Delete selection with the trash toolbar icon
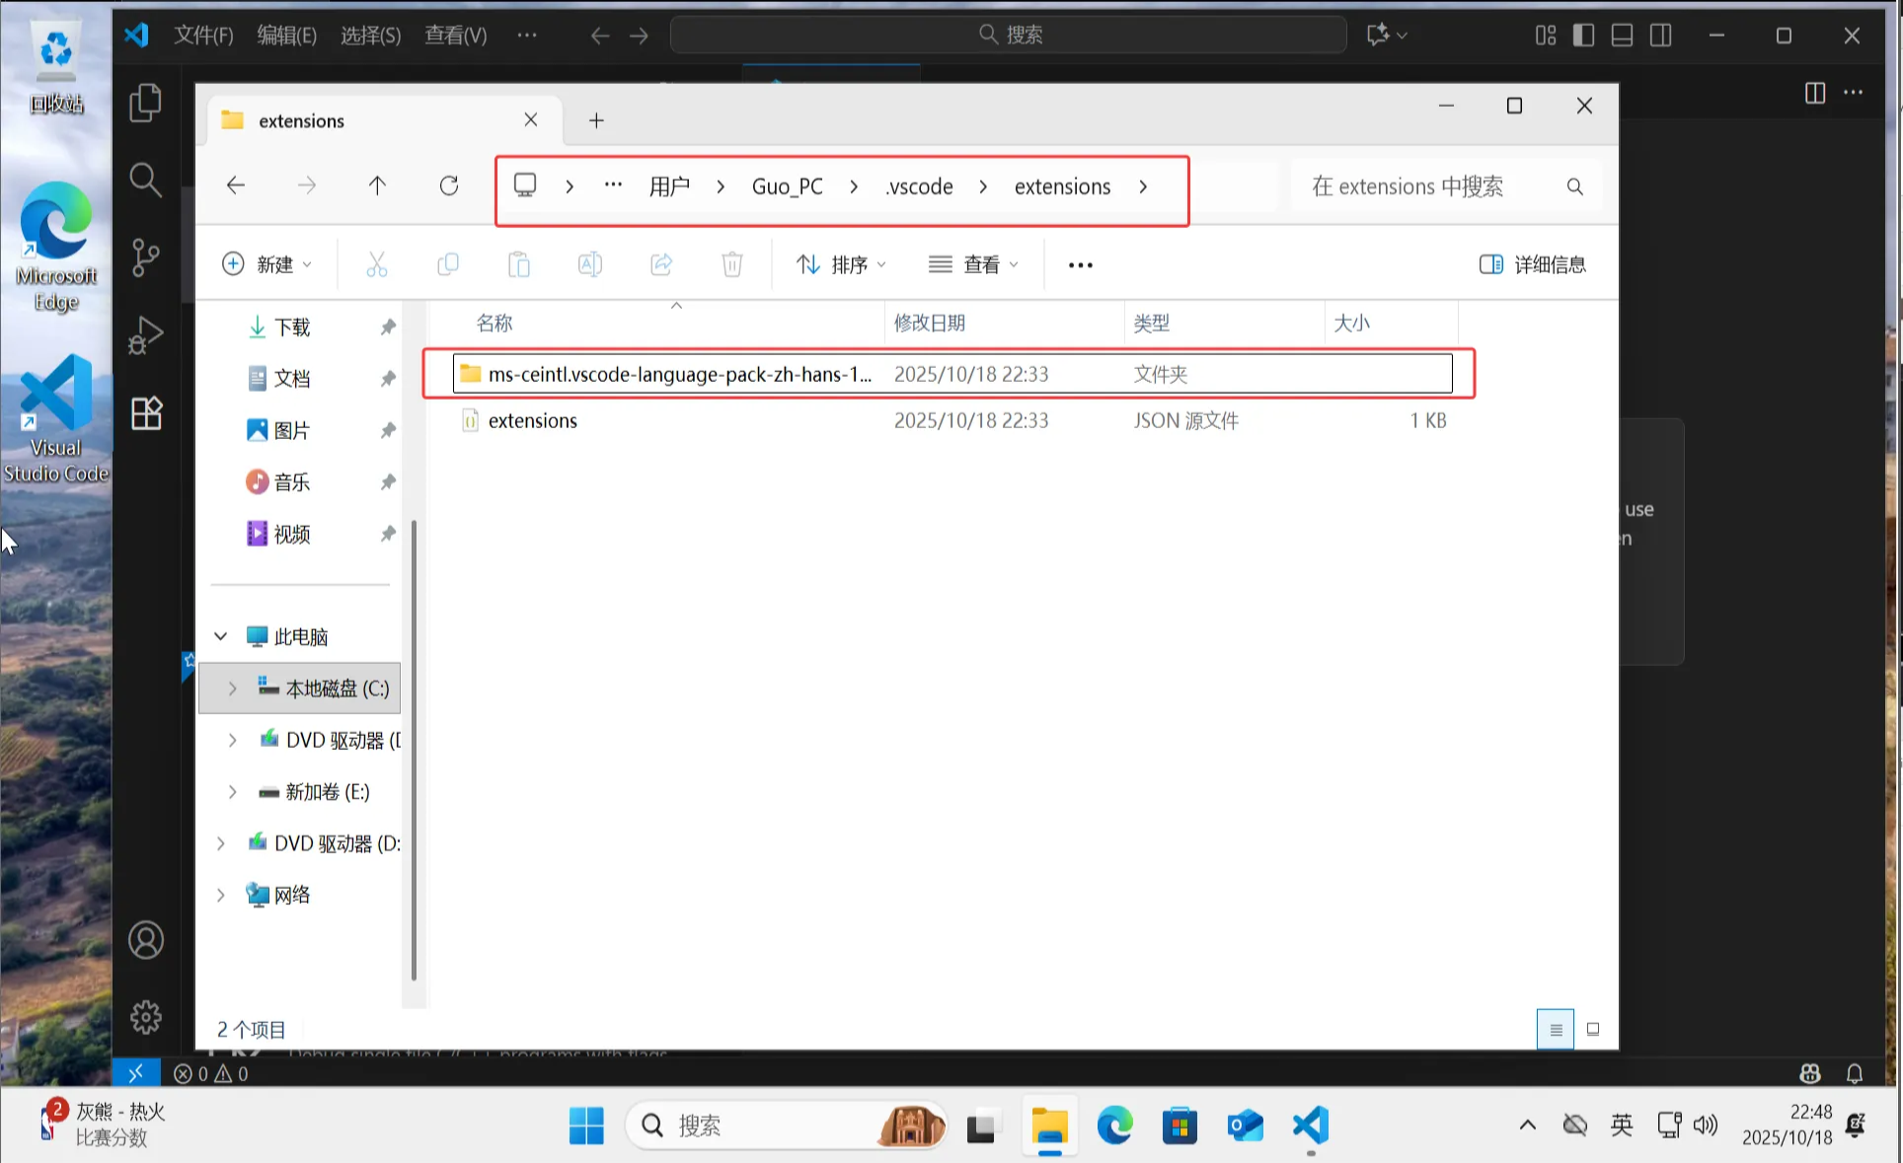Viewport: 1903px width, 1163px height. [731, 263]
